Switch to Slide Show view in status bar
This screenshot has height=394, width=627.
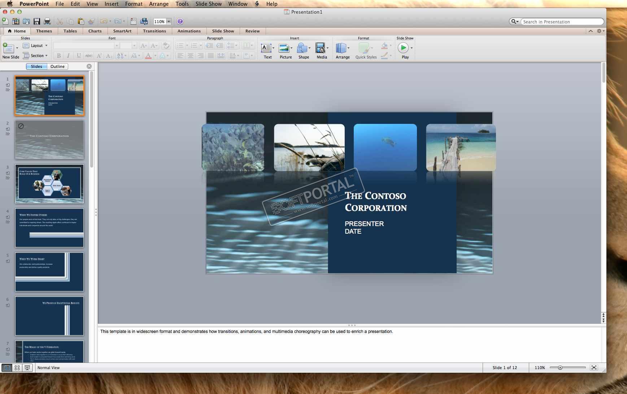pos(27,368)
